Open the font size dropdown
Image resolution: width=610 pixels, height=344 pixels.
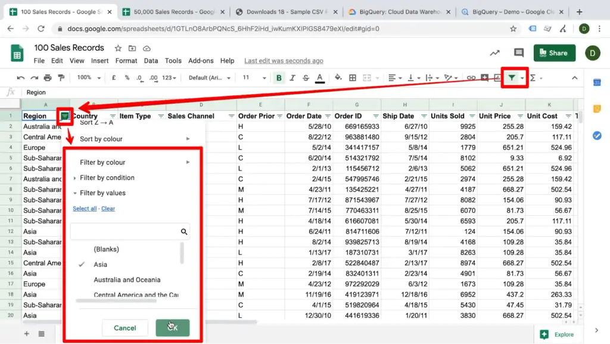(253, 78)
